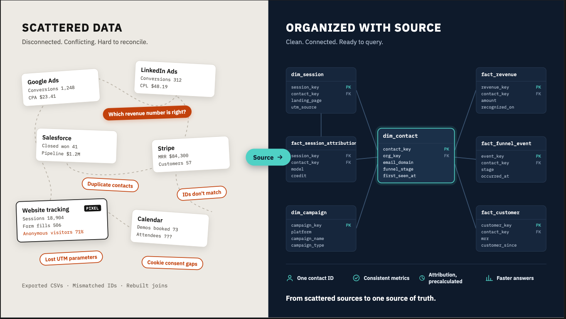Click the teal Source arrow button
The width and height of the screenshot is (566, 319).
pyautogui.click(x=268, y=157)
